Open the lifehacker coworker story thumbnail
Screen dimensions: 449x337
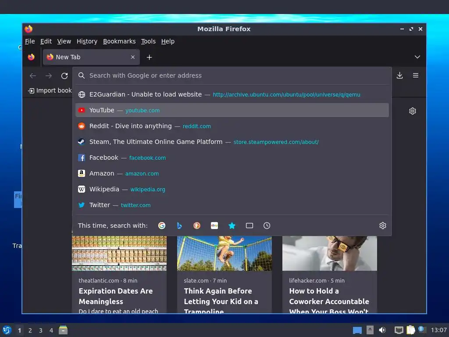[330, 253]
